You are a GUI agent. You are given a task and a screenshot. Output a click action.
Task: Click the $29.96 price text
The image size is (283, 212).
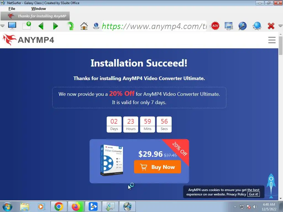pos(151,154)
